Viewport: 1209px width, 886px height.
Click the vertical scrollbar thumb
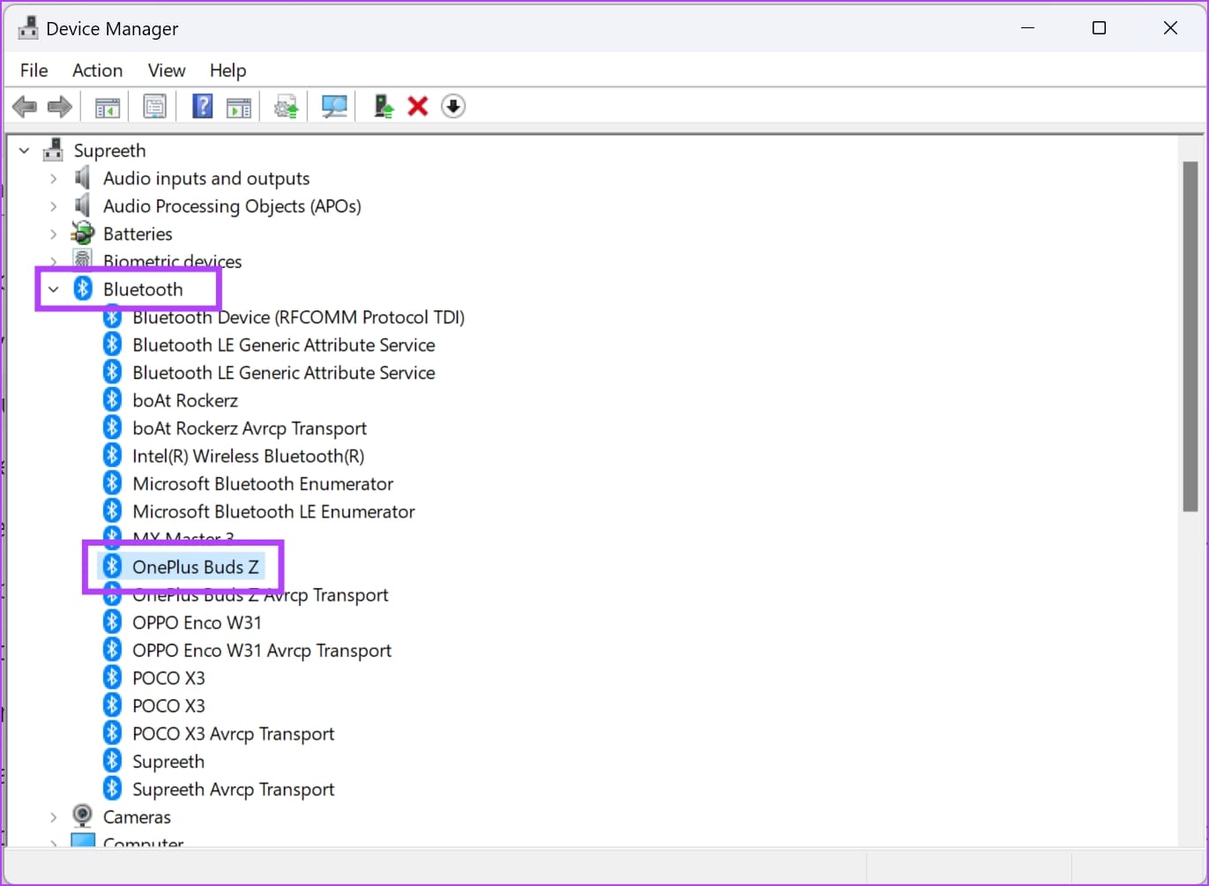click(x=1190, y=335)
